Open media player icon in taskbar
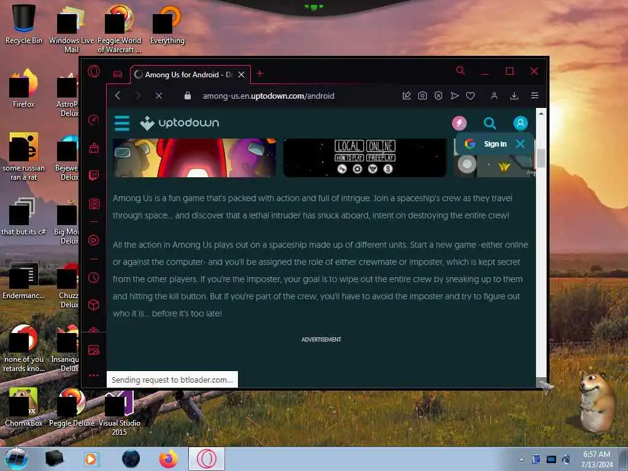 click(x=91, y=459)
